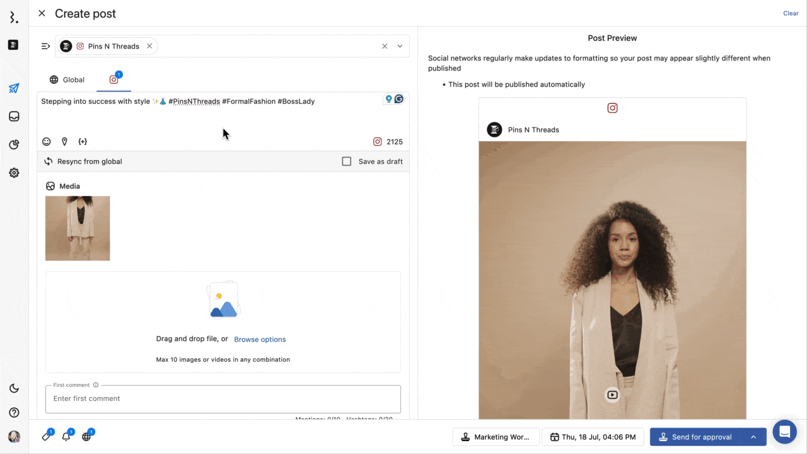Switch to the Global tab

pyautogui.click(x=67, y=80)
